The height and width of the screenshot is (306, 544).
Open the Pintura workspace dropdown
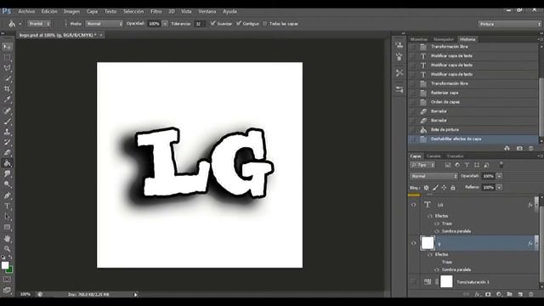pyautogui.click(x=510, y=24)
